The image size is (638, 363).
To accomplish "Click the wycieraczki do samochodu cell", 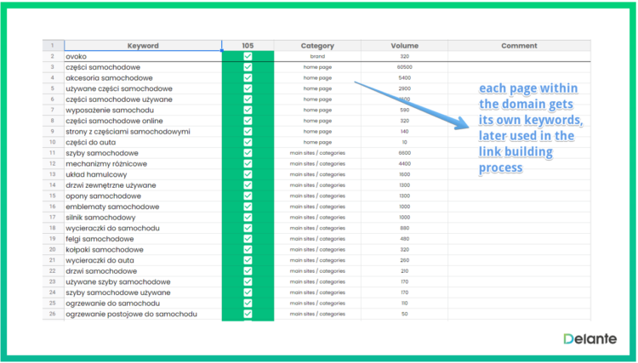I will (143, 228).
